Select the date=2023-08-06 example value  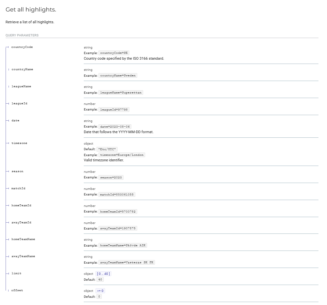coord(115,127)
